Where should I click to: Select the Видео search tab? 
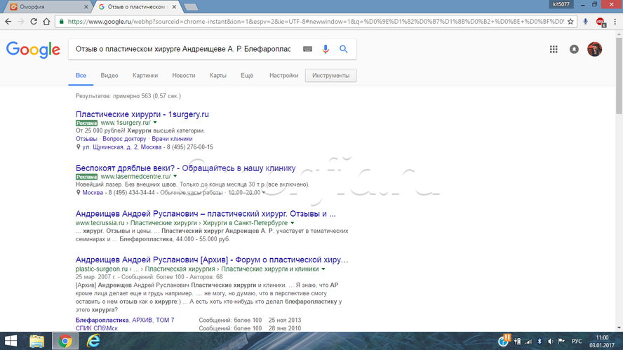109,76
